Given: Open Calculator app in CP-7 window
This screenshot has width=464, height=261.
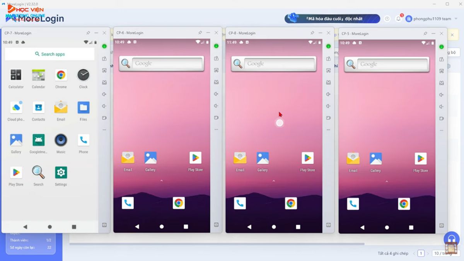Looking at the screenshot, I should pyautogui.click(x=16, y=75).
